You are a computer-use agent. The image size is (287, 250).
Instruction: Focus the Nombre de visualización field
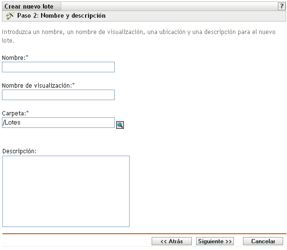[x=58, y=95]
